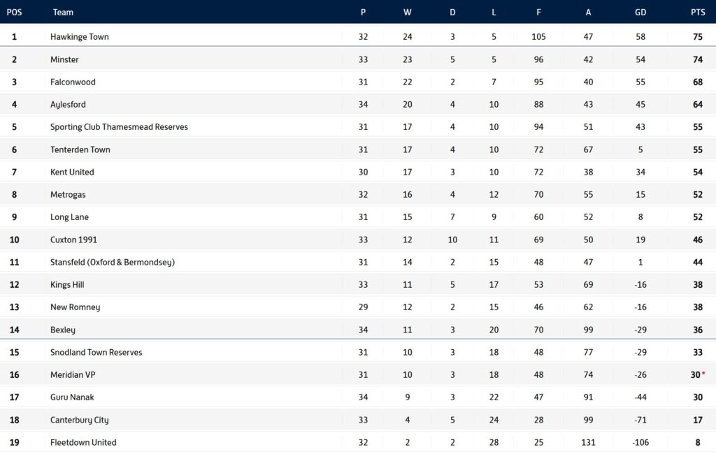Open the Hawkinge Town team link
Image resolution: width=716 pixels, height=454 pixels.
tap(80, 37)
